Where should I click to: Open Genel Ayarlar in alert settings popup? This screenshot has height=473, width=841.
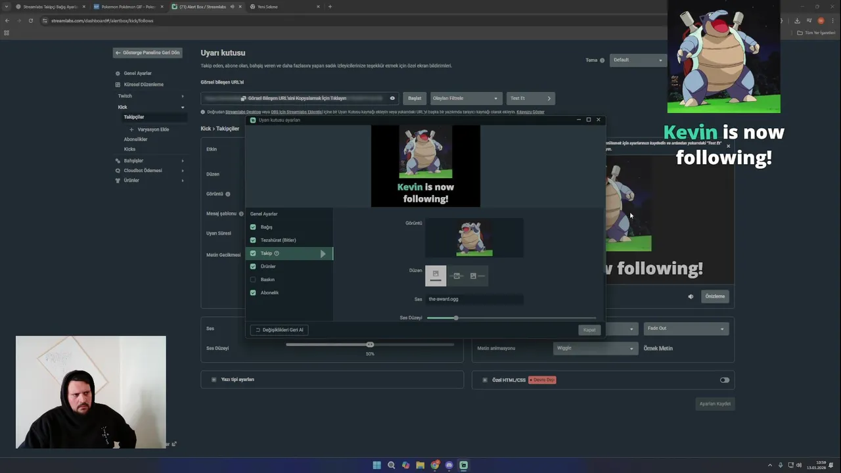tap(263, 214)
